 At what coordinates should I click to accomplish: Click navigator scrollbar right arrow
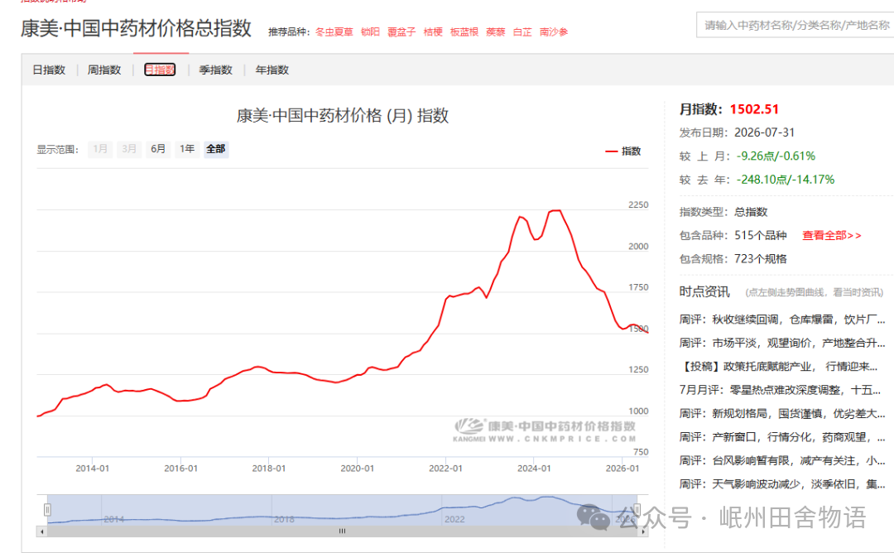643,531
